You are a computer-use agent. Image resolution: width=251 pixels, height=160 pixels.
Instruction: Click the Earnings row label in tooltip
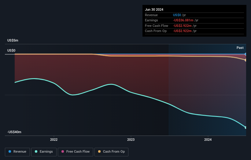pyautogui.click(x=151, y=20)
